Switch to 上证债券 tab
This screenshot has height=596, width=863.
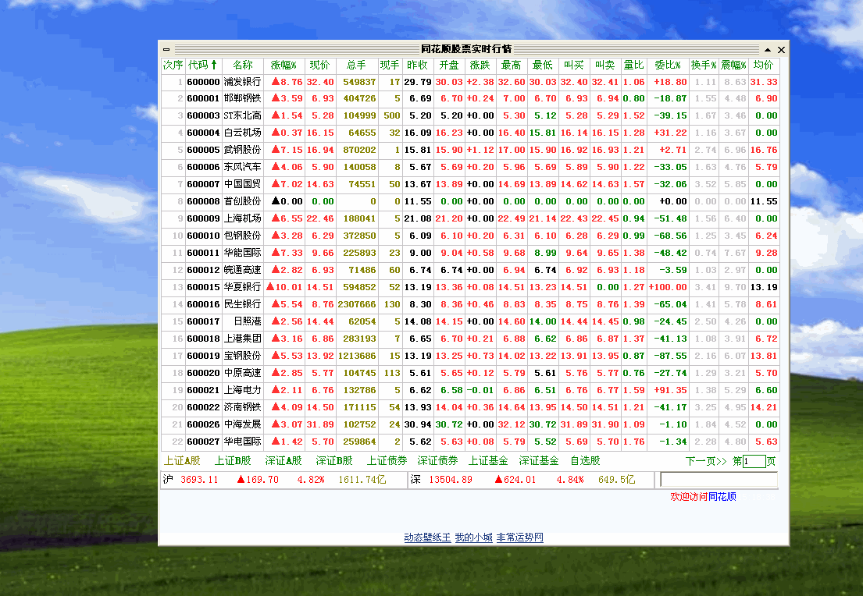tap(387, 461)
